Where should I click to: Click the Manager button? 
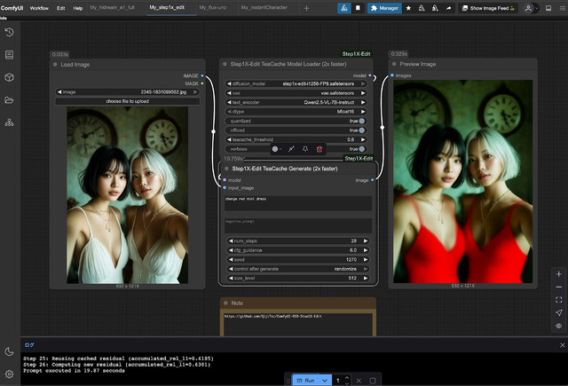[x=384, y=8]
